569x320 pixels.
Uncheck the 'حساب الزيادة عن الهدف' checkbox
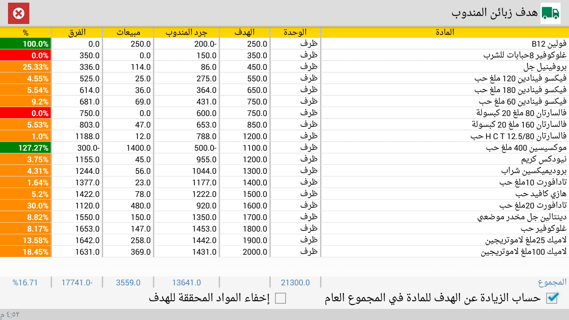click(x=552, y=298)
